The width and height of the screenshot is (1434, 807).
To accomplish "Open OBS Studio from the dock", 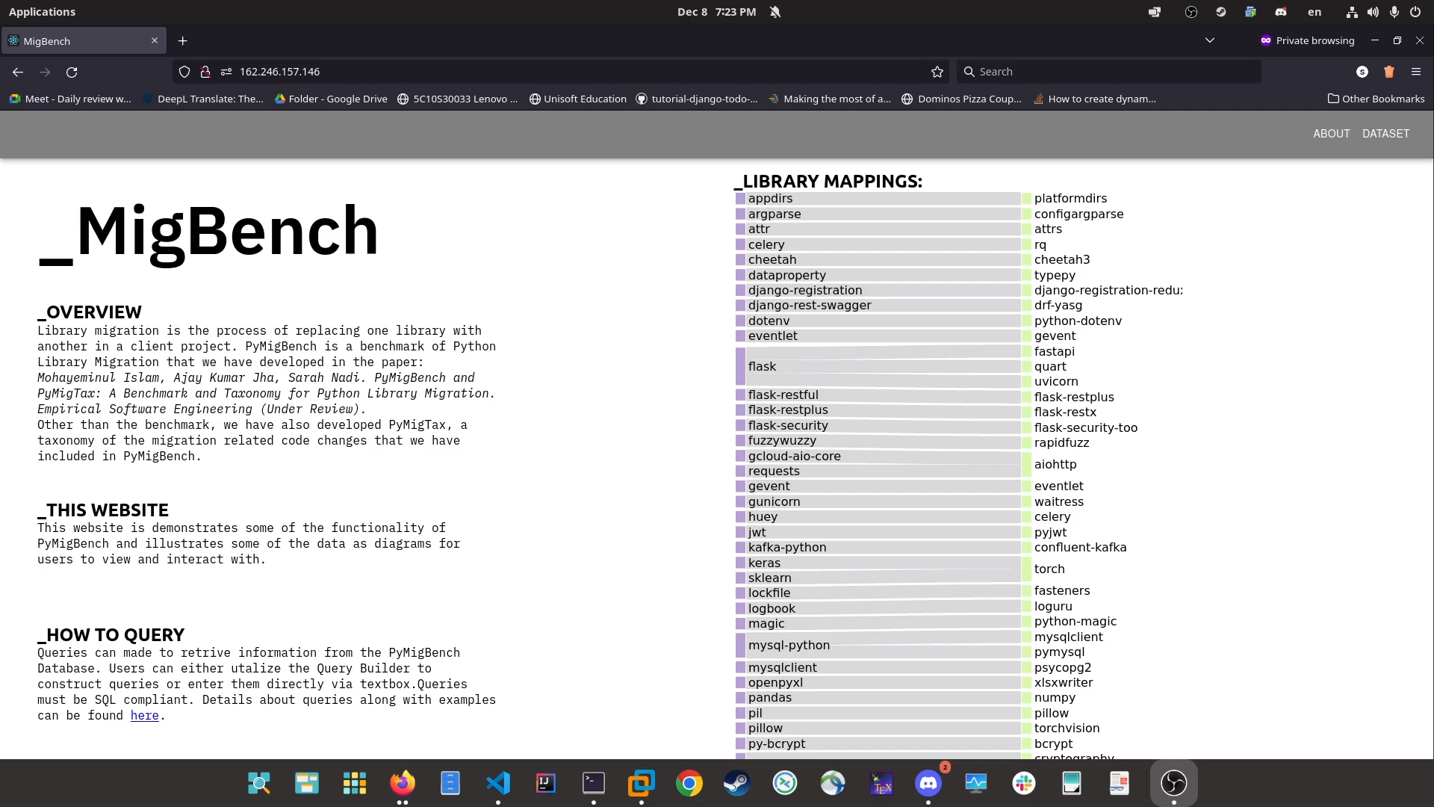I will coord(1174,783).
